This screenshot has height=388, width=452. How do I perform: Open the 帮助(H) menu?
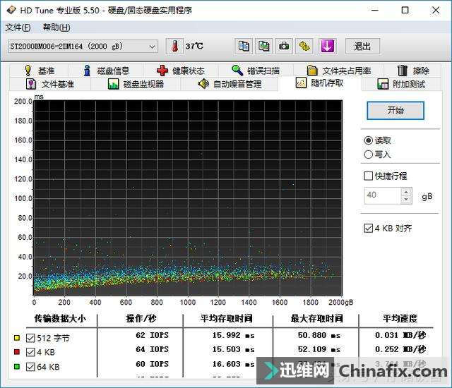[x=56, y=28]
